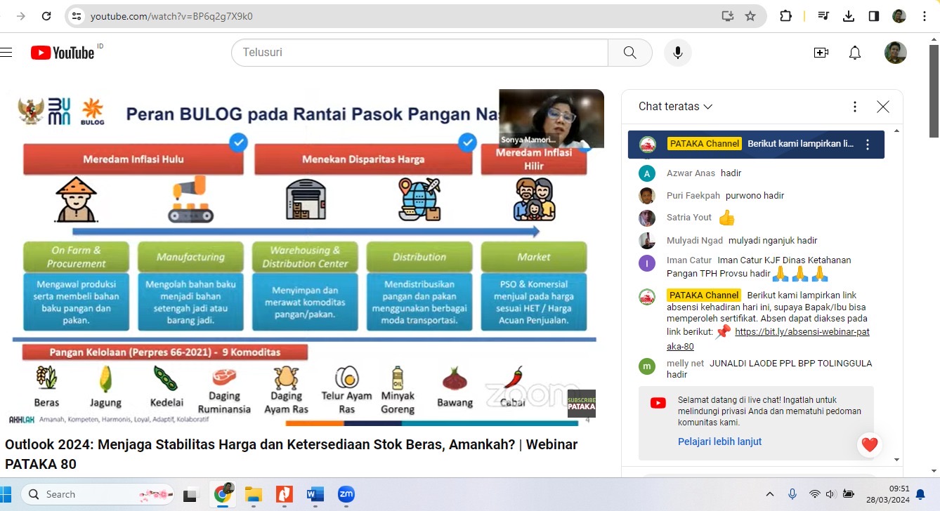Open the YouTube account avatar menu
Viewport: 940px width, 511px height.
(x=896, y=53)
